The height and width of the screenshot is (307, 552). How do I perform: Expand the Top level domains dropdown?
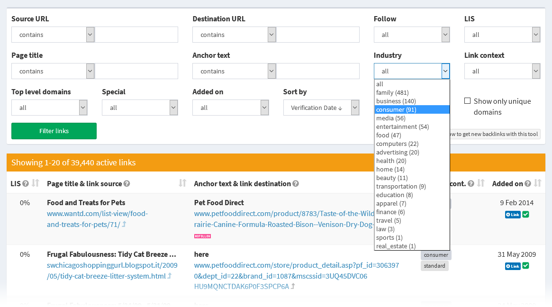(50, 108)
